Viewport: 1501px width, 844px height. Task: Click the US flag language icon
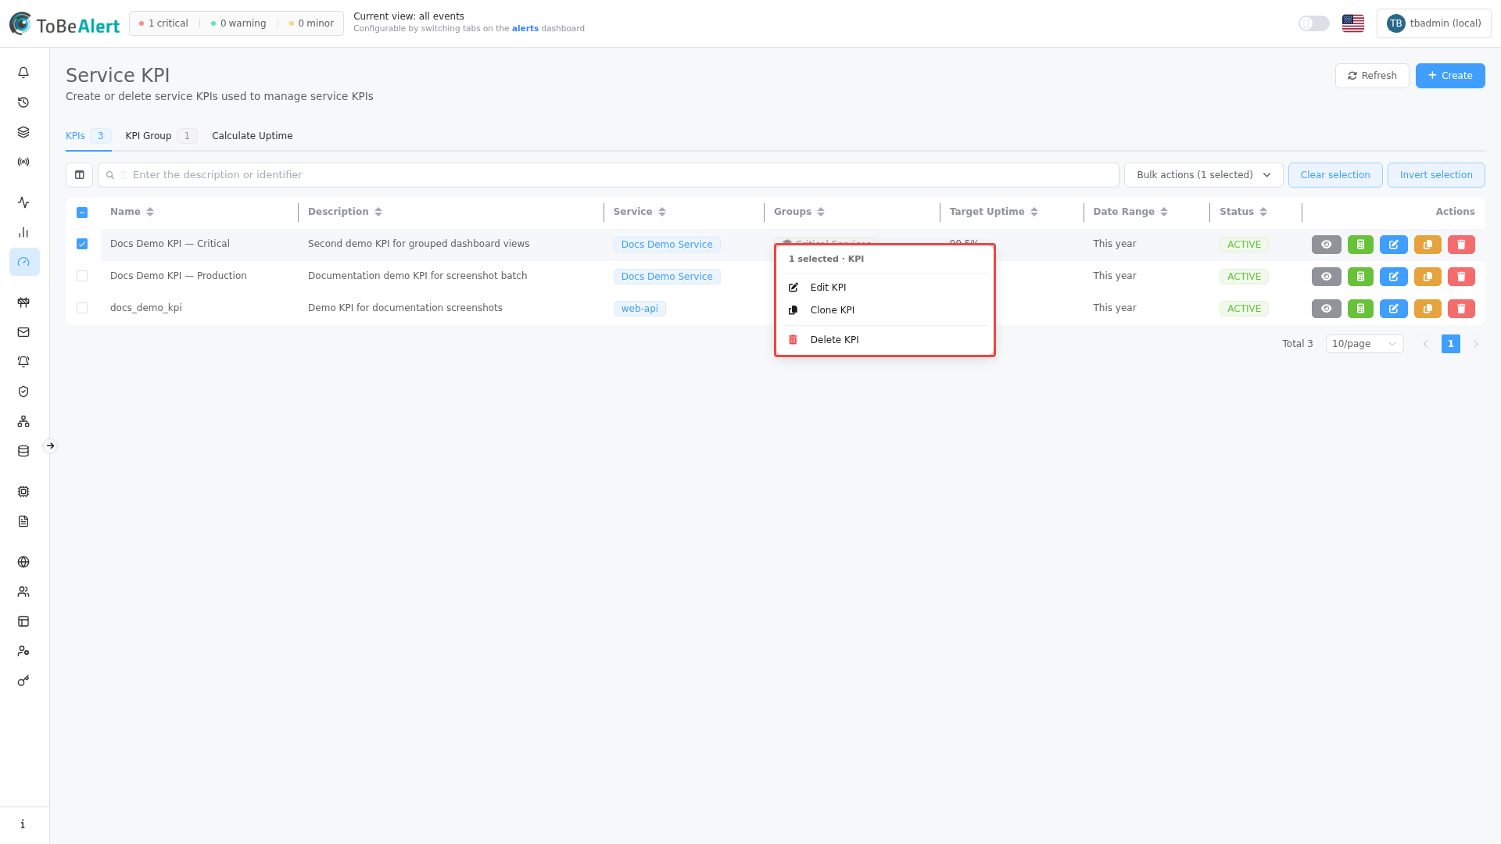pyautogui.click(x=1353, y=23)
